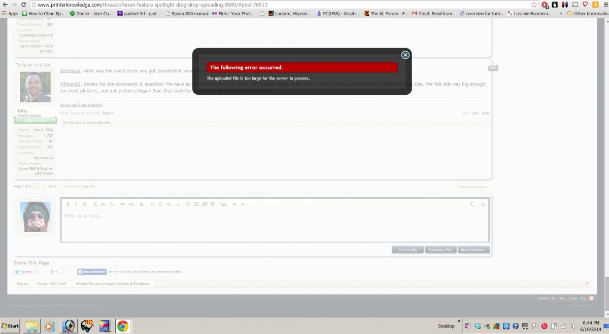
Task: Open the Epson 800 manual bookmark
Action: (x=187, y=14)
